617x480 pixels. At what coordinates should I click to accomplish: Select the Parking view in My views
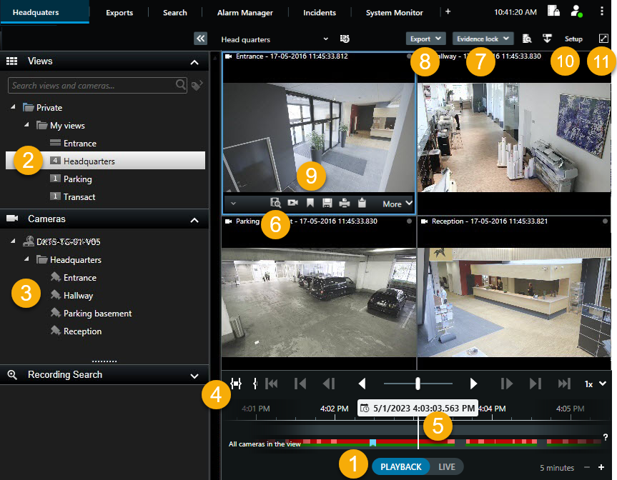pos(77,179)
